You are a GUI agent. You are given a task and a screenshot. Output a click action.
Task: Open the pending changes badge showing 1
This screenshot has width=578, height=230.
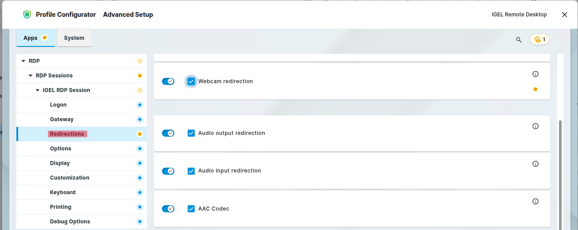[539, 39]
